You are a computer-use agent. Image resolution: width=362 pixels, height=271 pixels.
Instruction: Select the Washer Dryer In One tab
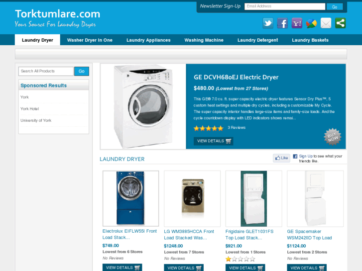click(x=90, y=40)
